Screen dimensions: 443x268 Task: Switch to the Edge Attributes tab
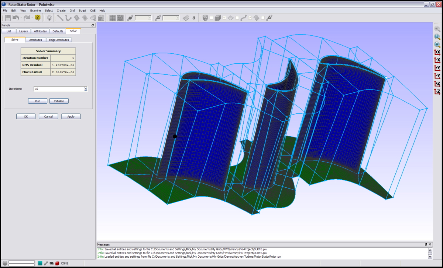pyautogui.click(x=59, y=40)
